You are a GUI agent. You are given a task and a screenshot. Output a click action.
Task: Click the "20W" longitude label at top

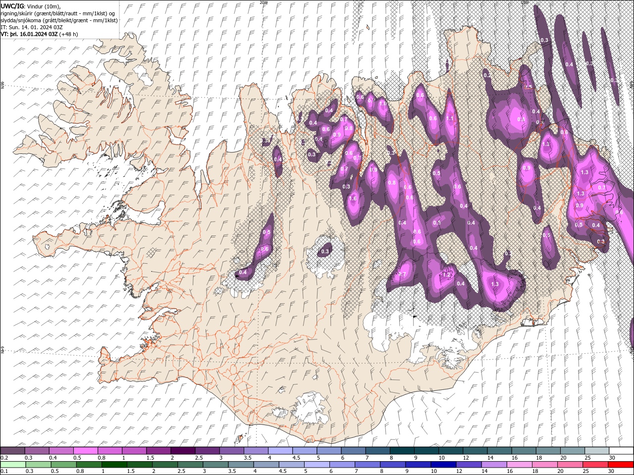coord(264,2)
